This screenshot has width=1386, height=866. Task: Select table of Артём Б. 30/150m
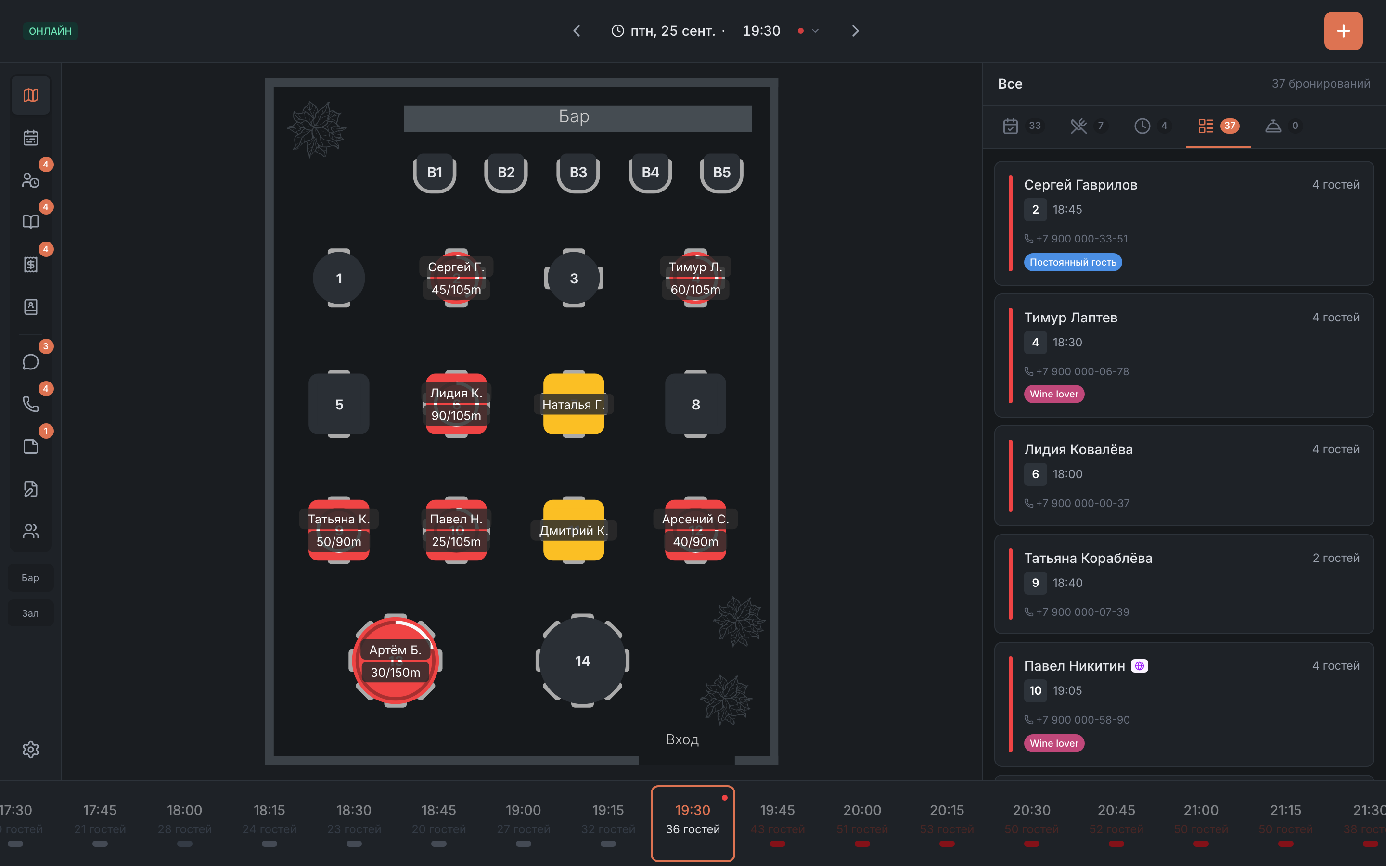pos(395,661)
